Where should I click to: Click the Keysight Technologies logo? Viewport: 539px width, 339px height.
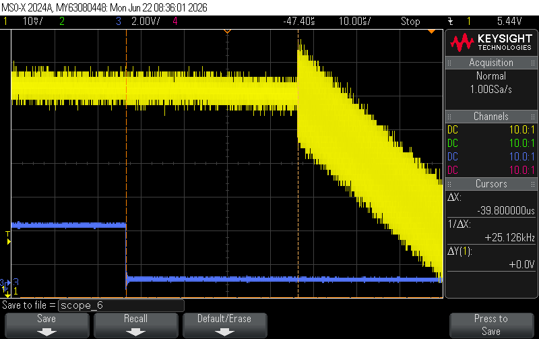click(491, 42)
